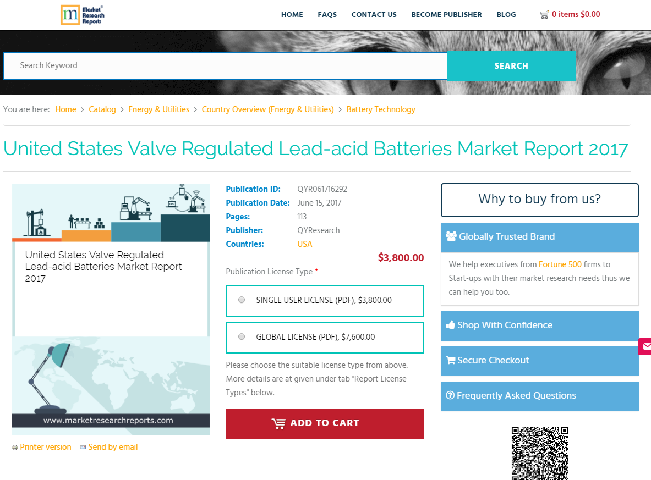
Task: Select Global License radio button
Action: tap(242, 337)
